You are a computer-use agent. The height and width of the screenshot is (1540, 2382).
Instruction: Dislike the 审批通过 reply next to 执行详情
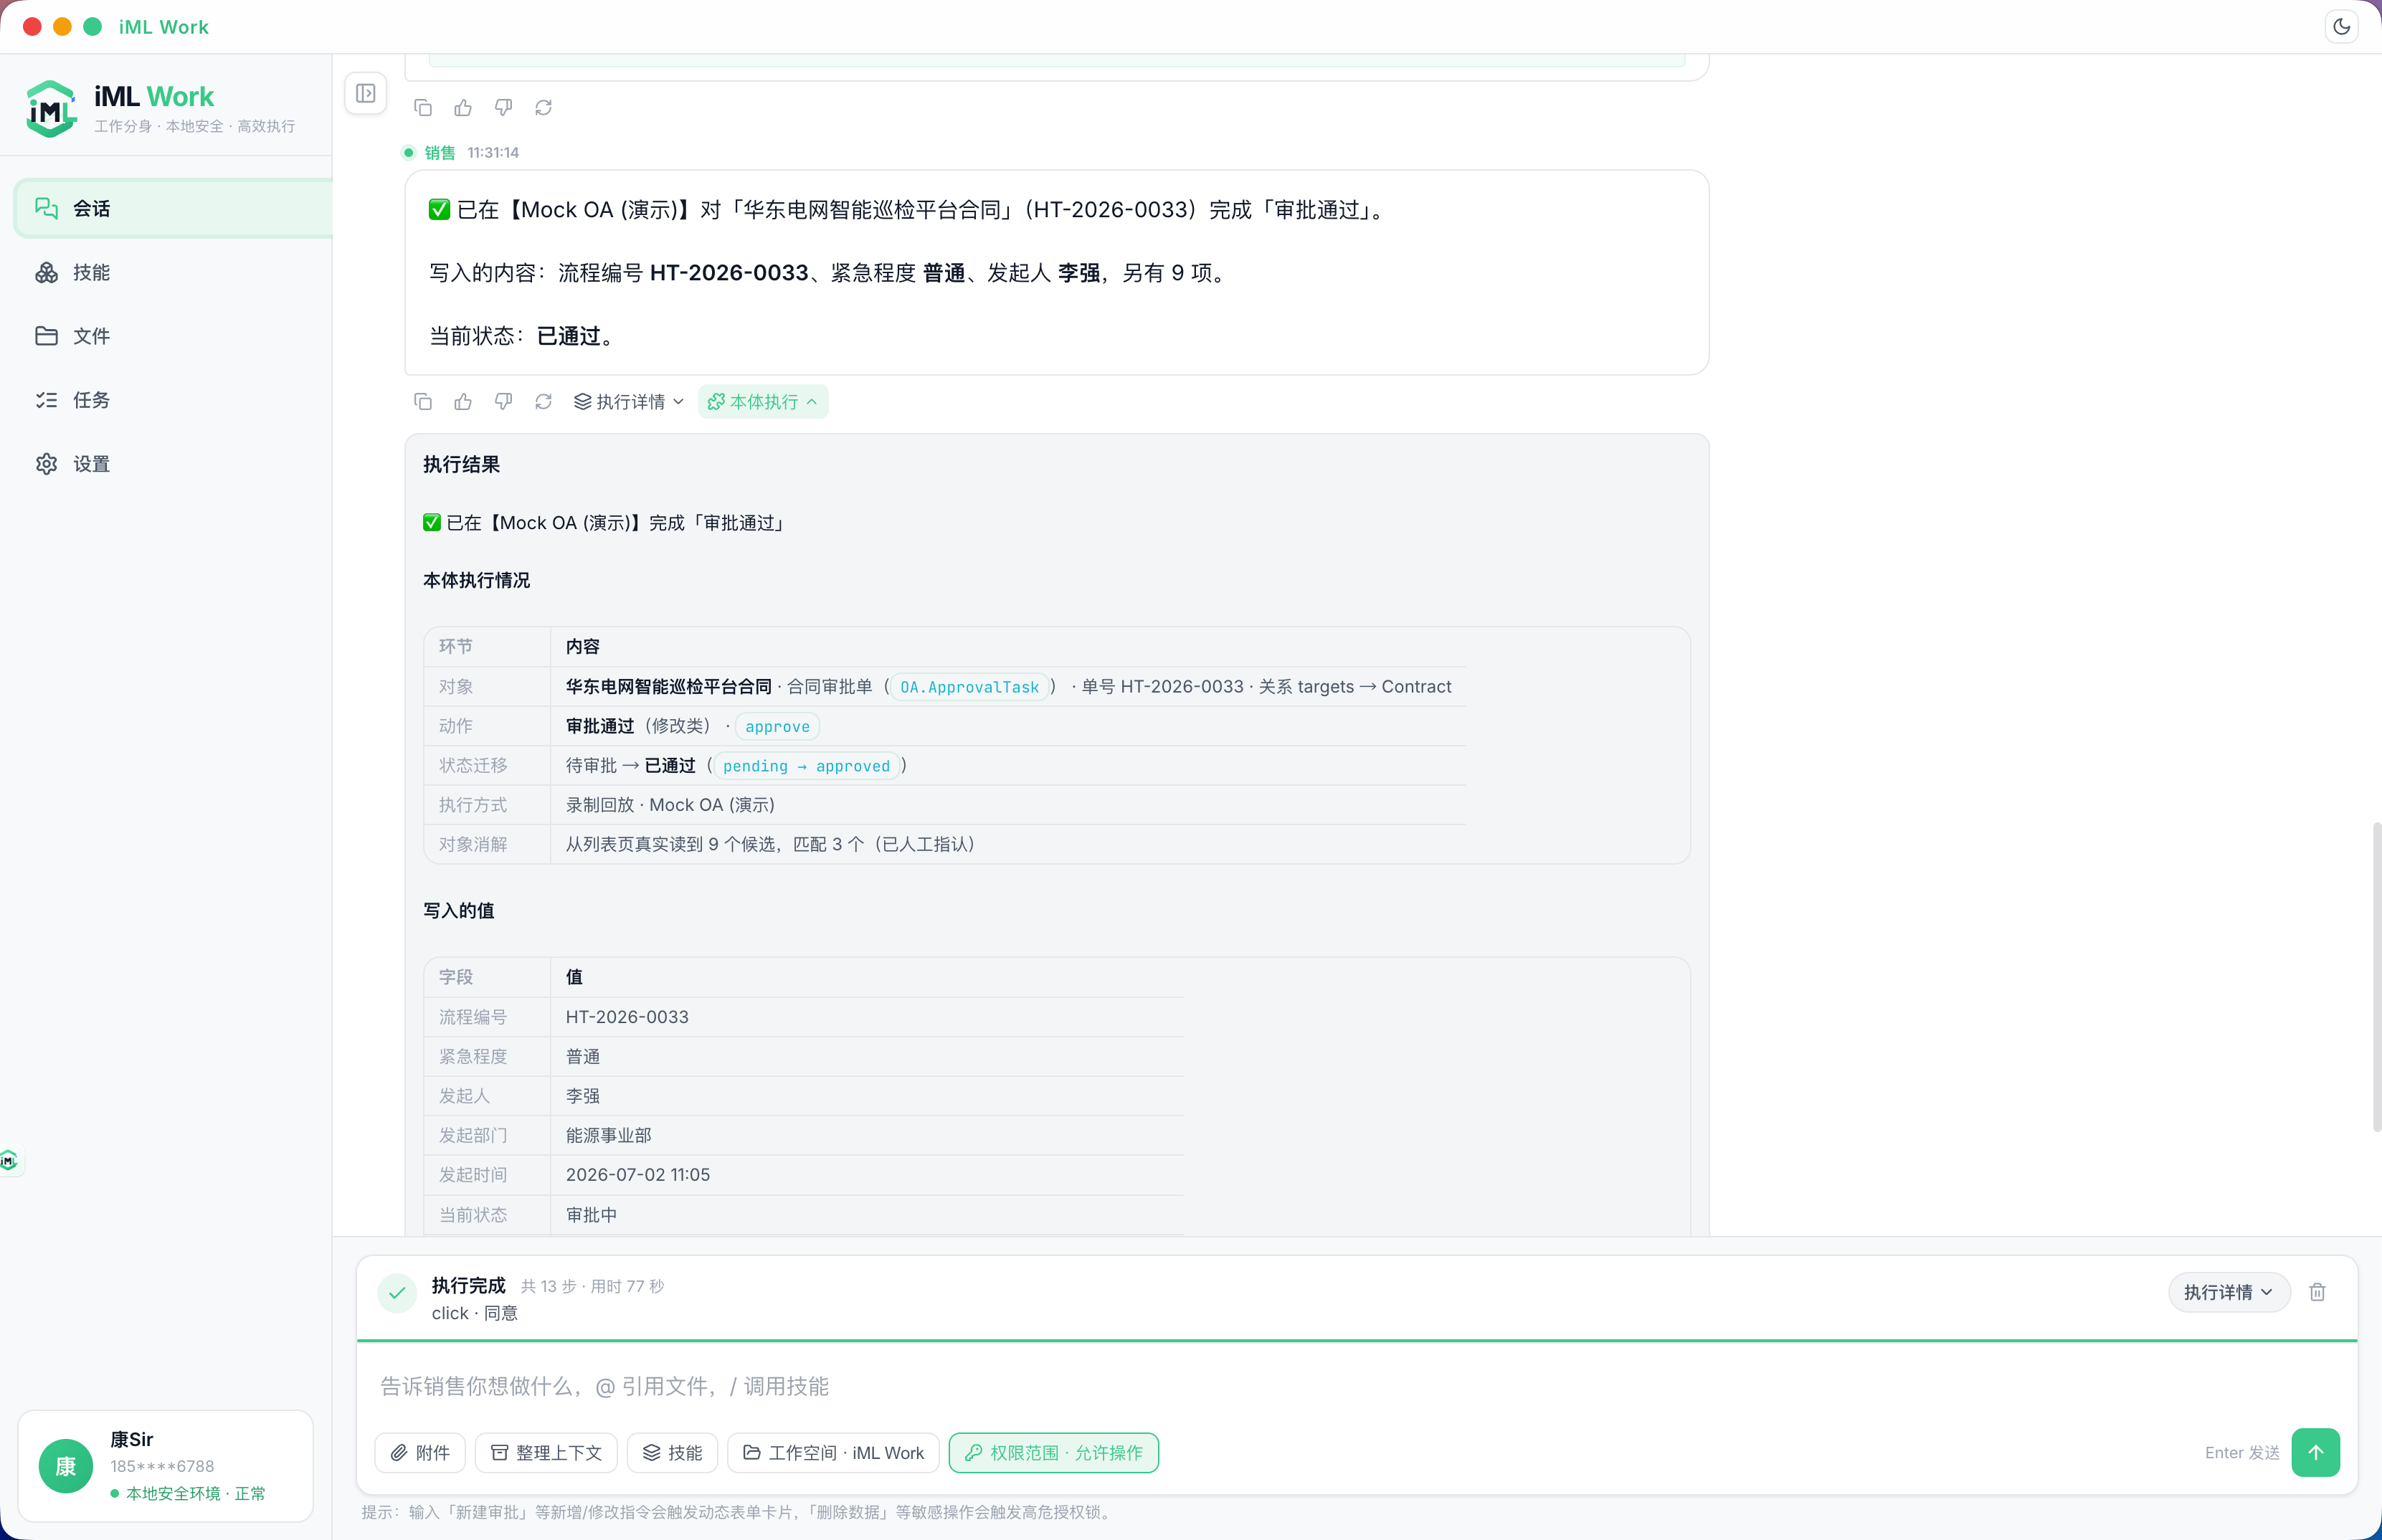(503, 401)
